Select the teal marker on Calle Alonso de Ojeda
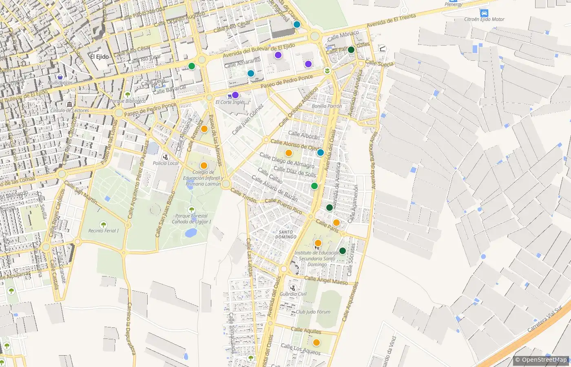The width and height of the screenshot is (571, 367). click(x=321, y=153)
